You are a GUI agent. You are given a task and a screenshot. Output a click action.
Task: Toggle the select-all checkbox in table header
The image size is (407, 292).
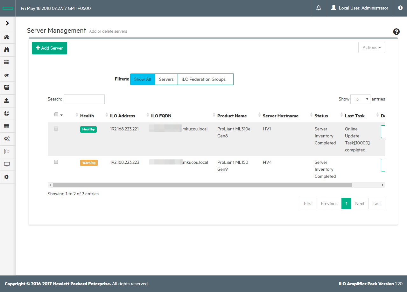point(56,115)
